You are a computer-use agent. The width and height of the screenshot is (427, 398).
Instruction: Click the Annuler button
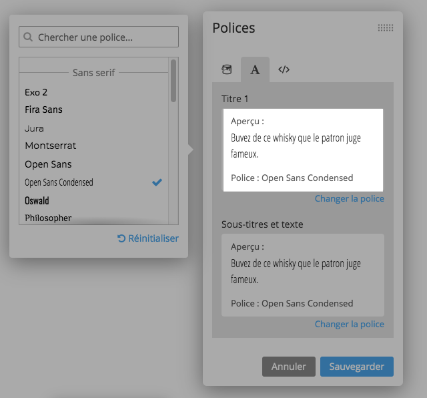click(289, 367)
